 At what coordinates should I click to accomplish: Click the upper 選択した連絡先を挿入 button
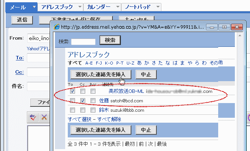tap(101, 74)
